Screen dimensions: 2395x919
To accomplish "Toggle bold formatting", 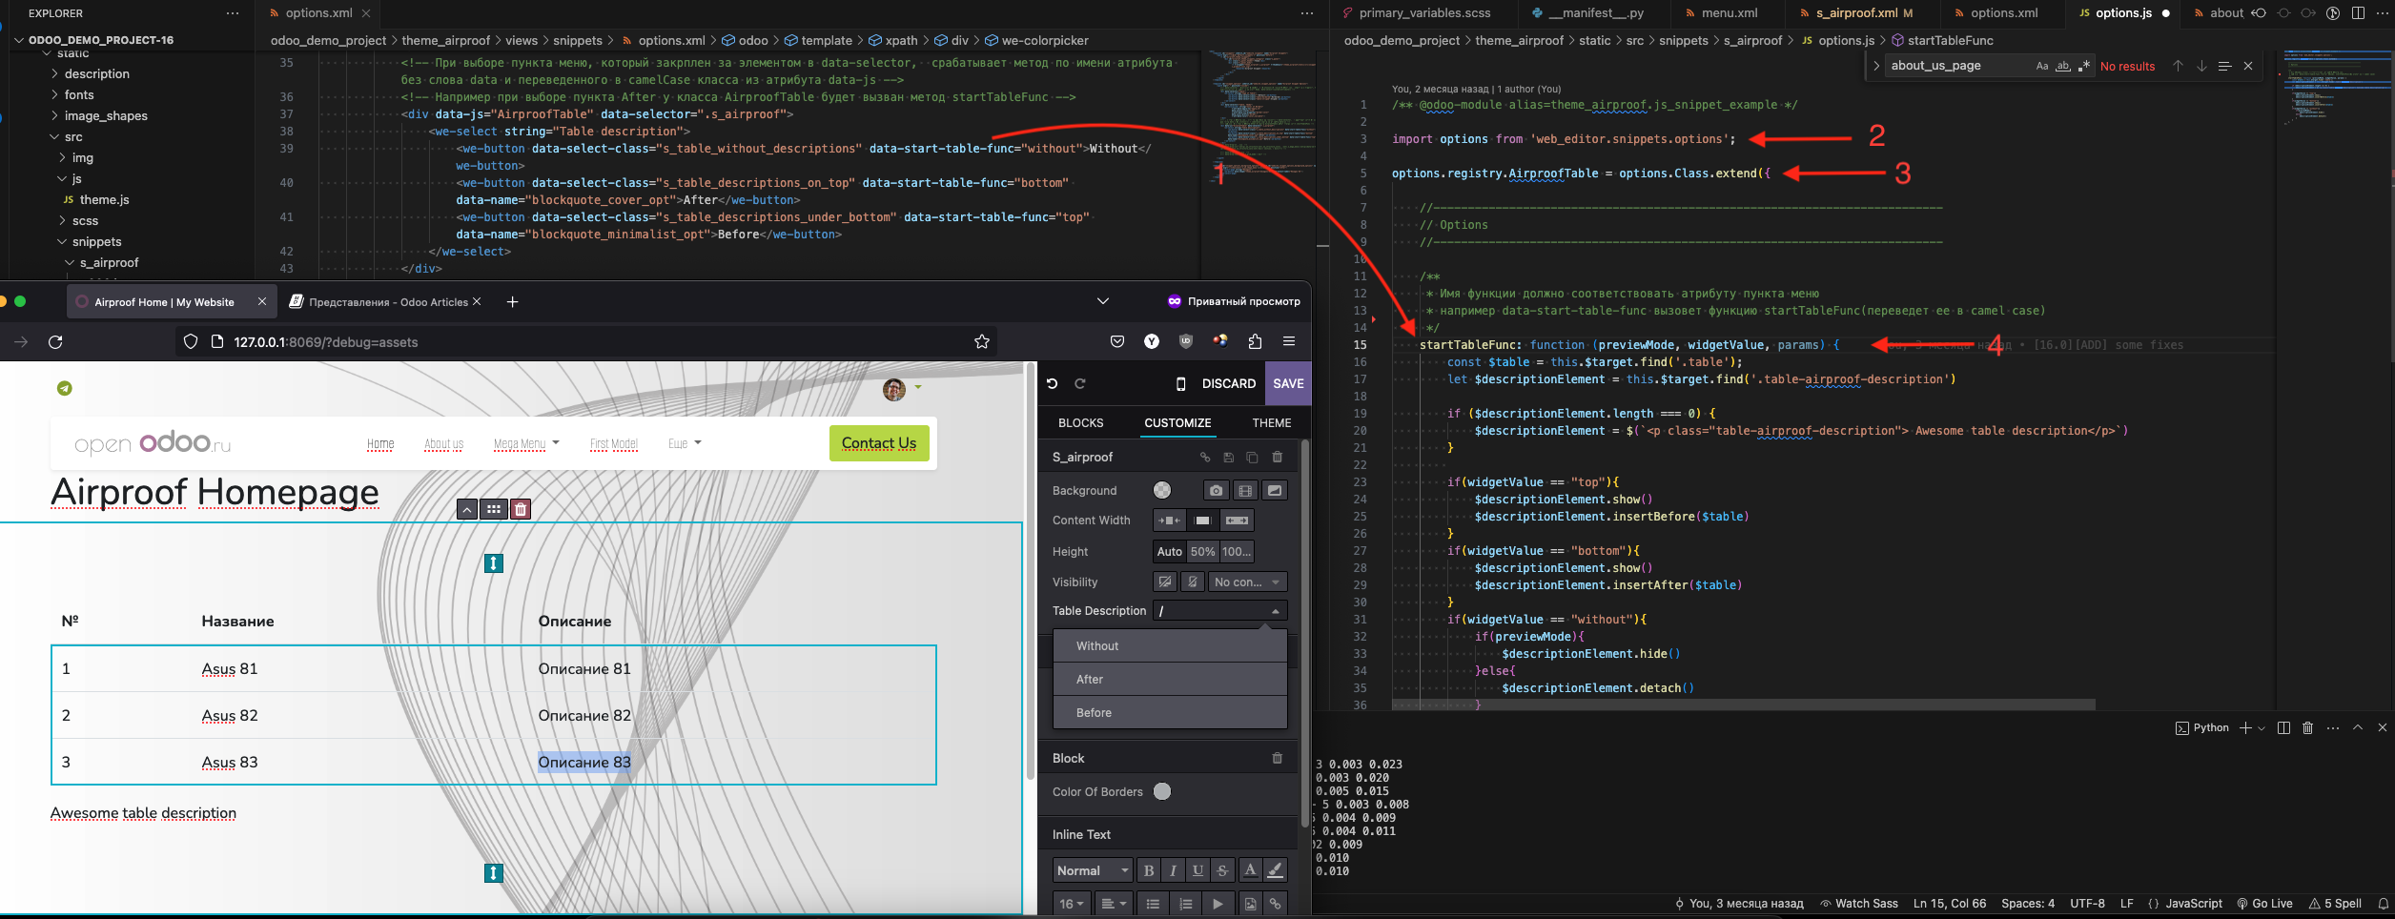I will 1149,870.
